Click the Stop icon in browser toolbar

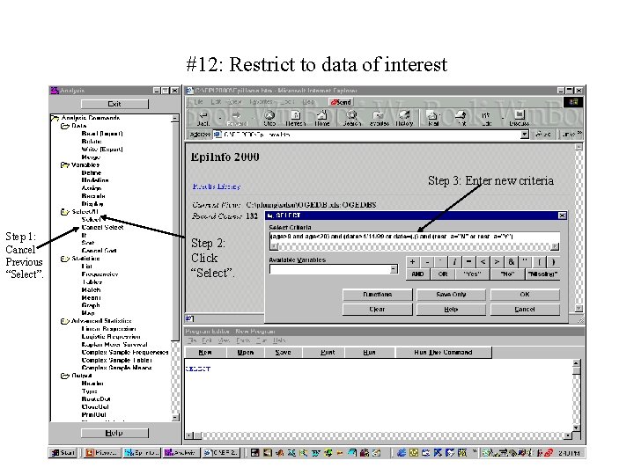[x=269, y=119]
